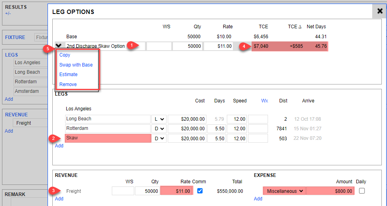Open the Wx column header link
The image size is (387, 206).
[x=264, y=101]
